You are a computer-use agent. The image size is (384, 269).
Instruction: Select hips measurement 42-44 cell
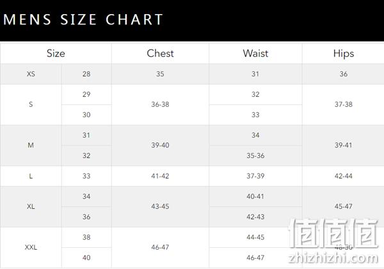coord(343,176)
